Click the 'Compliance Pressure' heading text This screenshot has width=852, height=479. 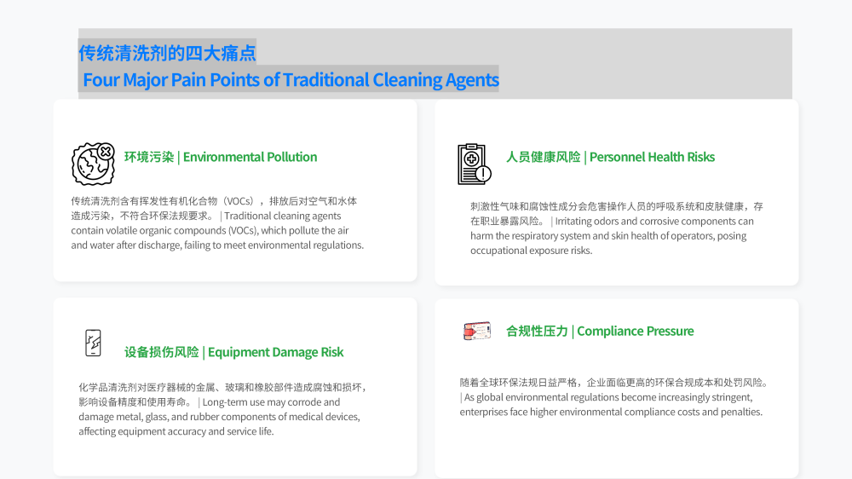click(x=635, y=331)
